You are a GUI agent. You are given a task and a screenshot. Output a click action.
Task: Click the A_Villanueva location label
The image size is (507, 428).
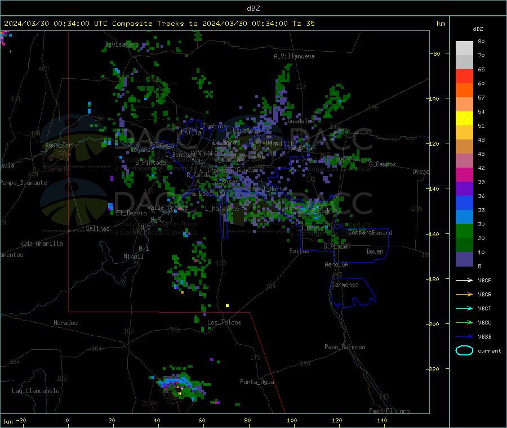[x=294, y=56]
